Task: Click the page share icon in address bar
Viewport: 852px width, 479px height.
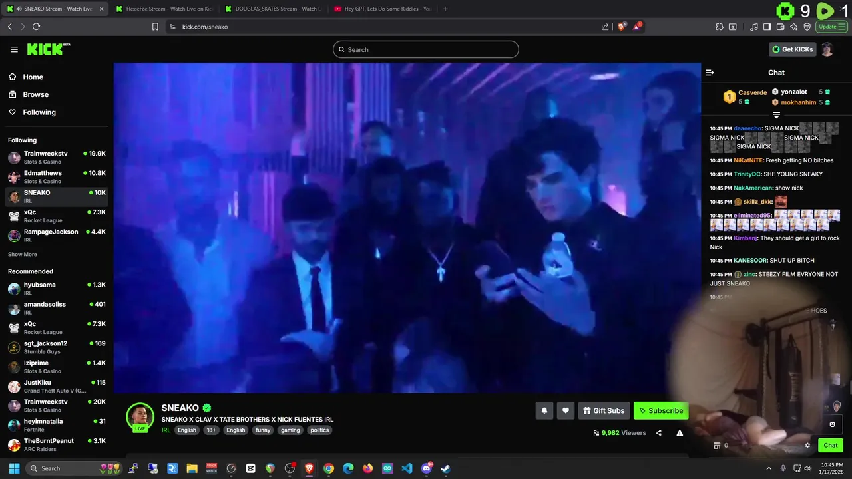Action: click(x=605, y=27)
